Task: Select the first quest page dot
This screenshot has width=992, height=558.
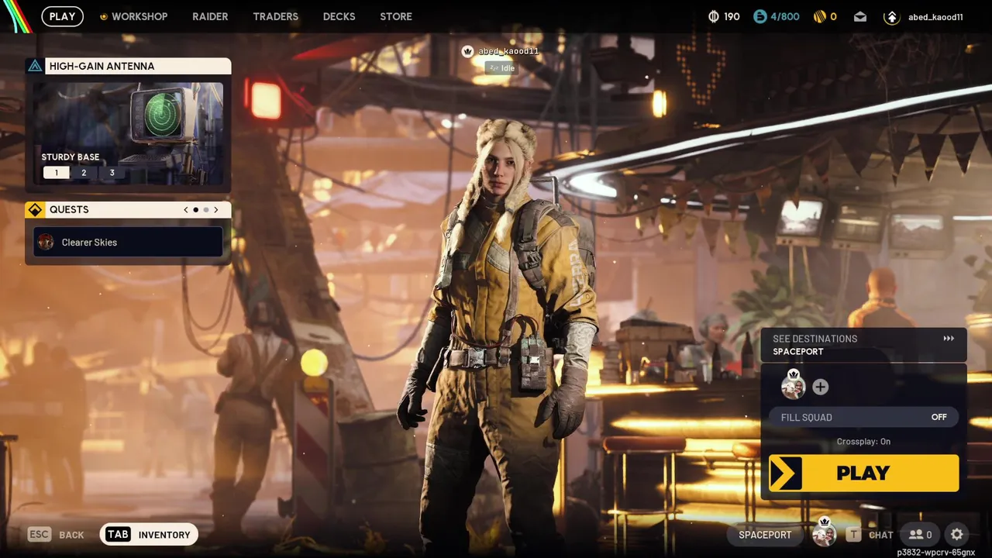Action: coord(195,210)
